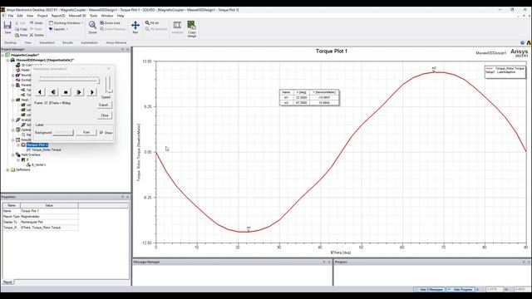Click the Paste toolbar icon
Image resolution: width=532 pixels, height=299 pixels.
tap(17, 35)
